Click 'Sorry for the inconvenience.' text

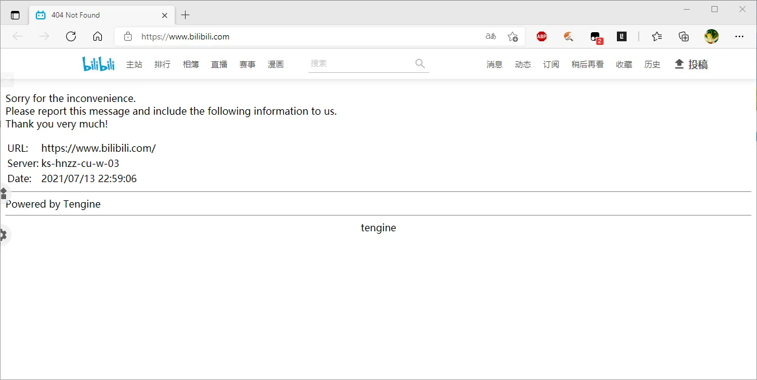pyautogui.click(x=71, y=98)
